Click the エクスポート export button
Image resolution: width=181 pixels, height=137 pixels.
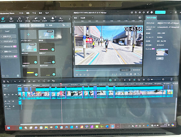click(160, 12)
